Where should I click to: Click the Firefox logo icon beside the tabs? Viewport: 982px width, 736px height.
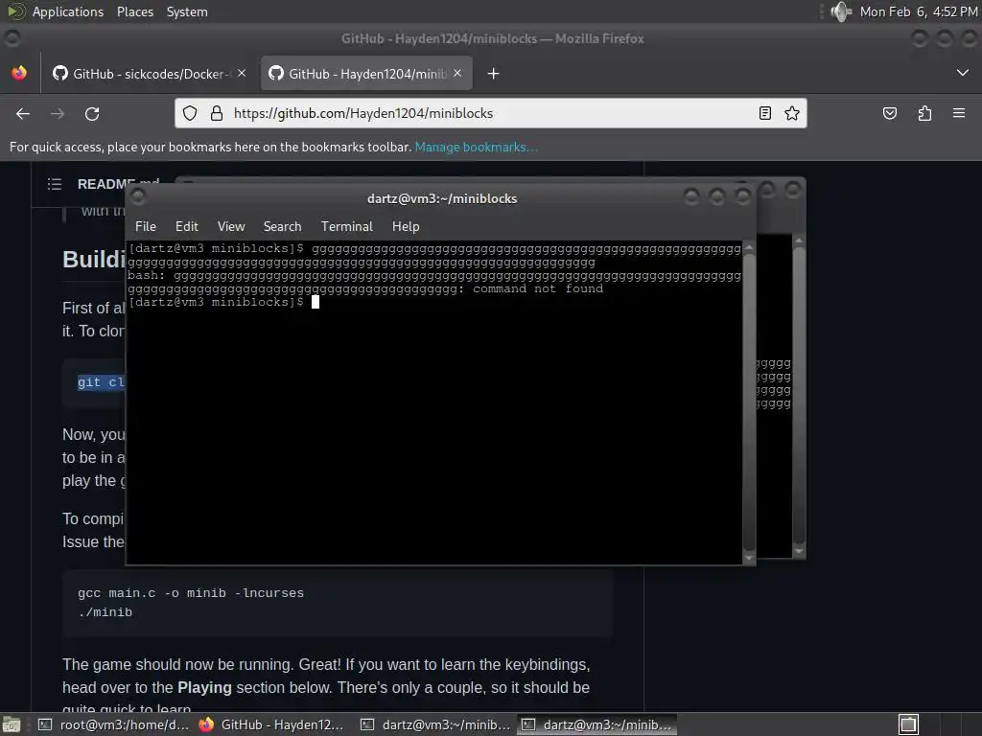coord(19,73)
